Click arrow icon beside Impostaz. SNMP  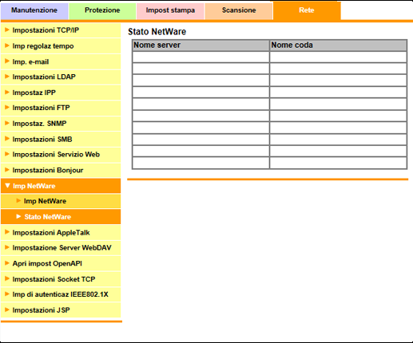[7, 123]
